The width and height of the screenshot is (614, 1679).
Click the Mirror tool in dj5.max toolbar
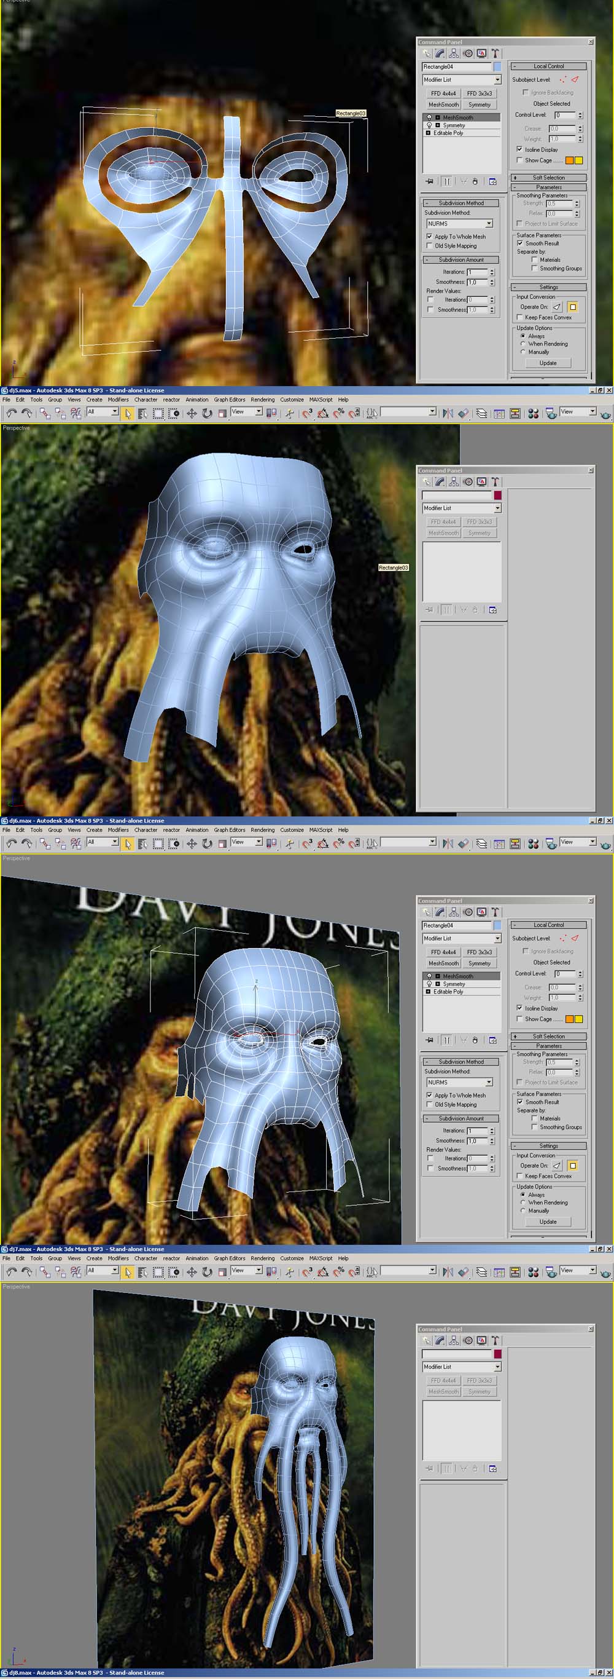(448, 413)
